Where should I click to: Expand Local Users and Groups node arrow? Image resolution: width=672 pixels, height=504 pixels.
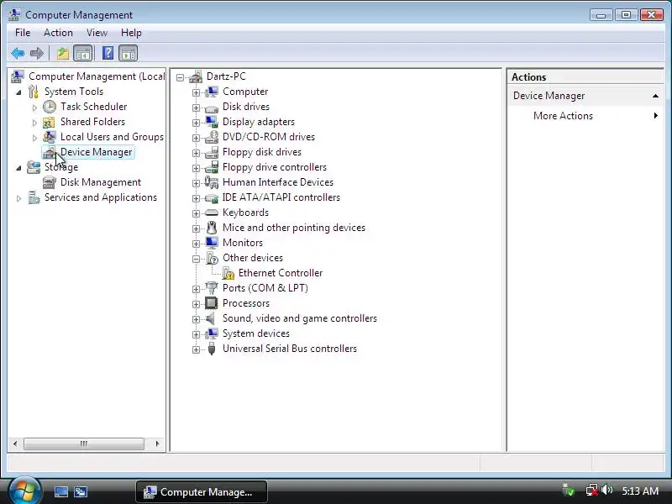click(x=34, y=138)
